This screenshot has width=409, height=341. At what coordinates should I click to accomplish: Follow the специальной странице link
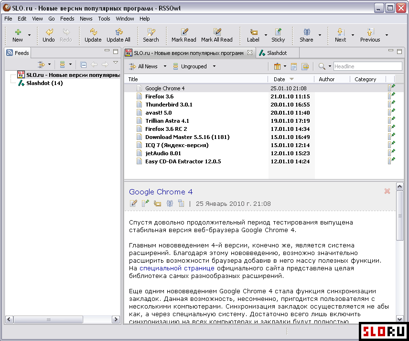click(177, 268)
